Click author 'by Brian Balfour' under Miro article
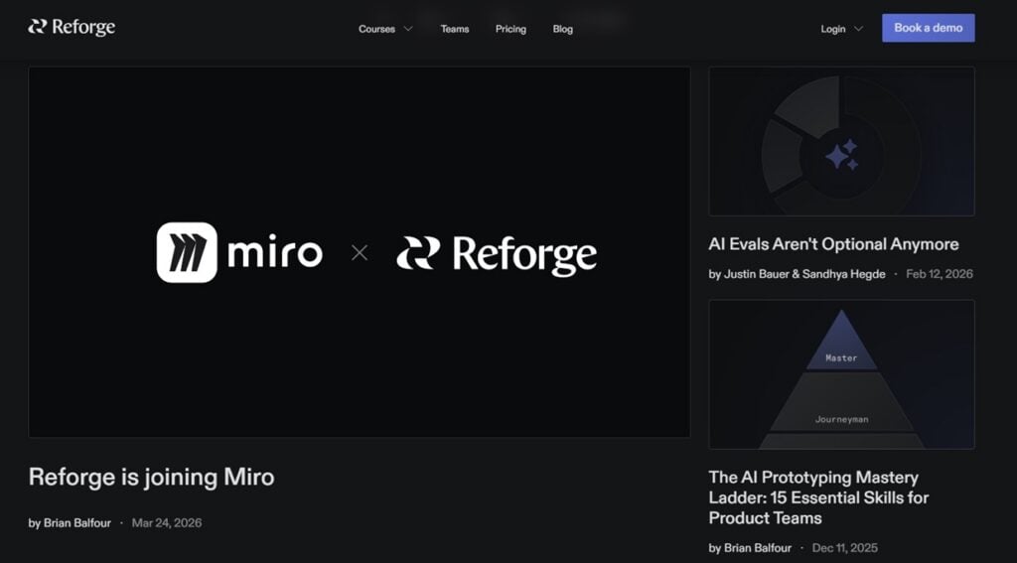 click(x=70, y=522)
